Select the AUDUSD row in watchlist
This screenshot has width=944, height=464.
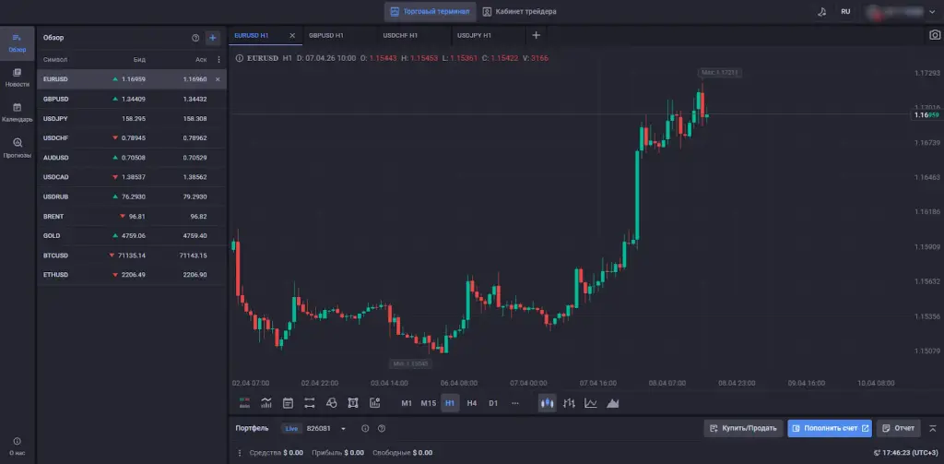tap(131, 158)
